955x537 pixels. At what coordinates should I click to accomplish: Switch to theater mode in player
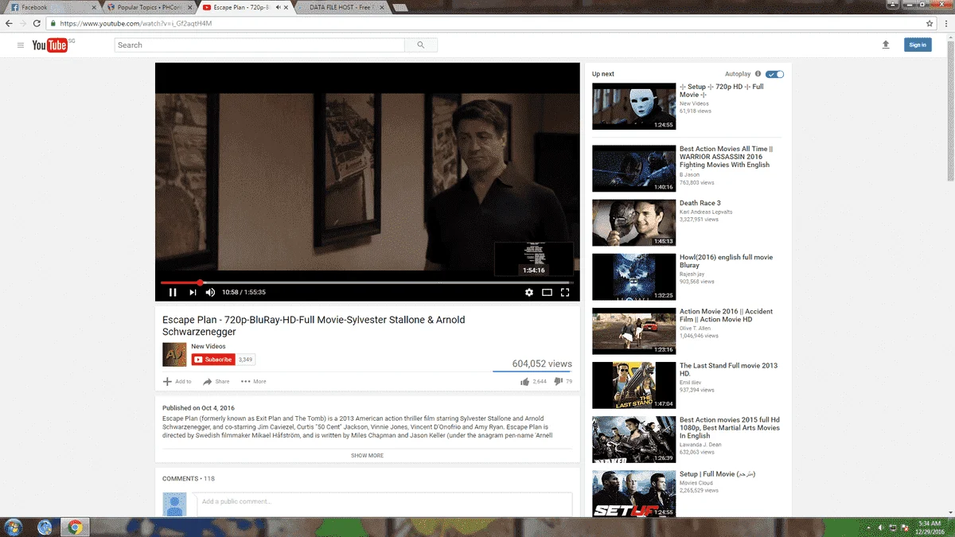click(x=547, y=292)
